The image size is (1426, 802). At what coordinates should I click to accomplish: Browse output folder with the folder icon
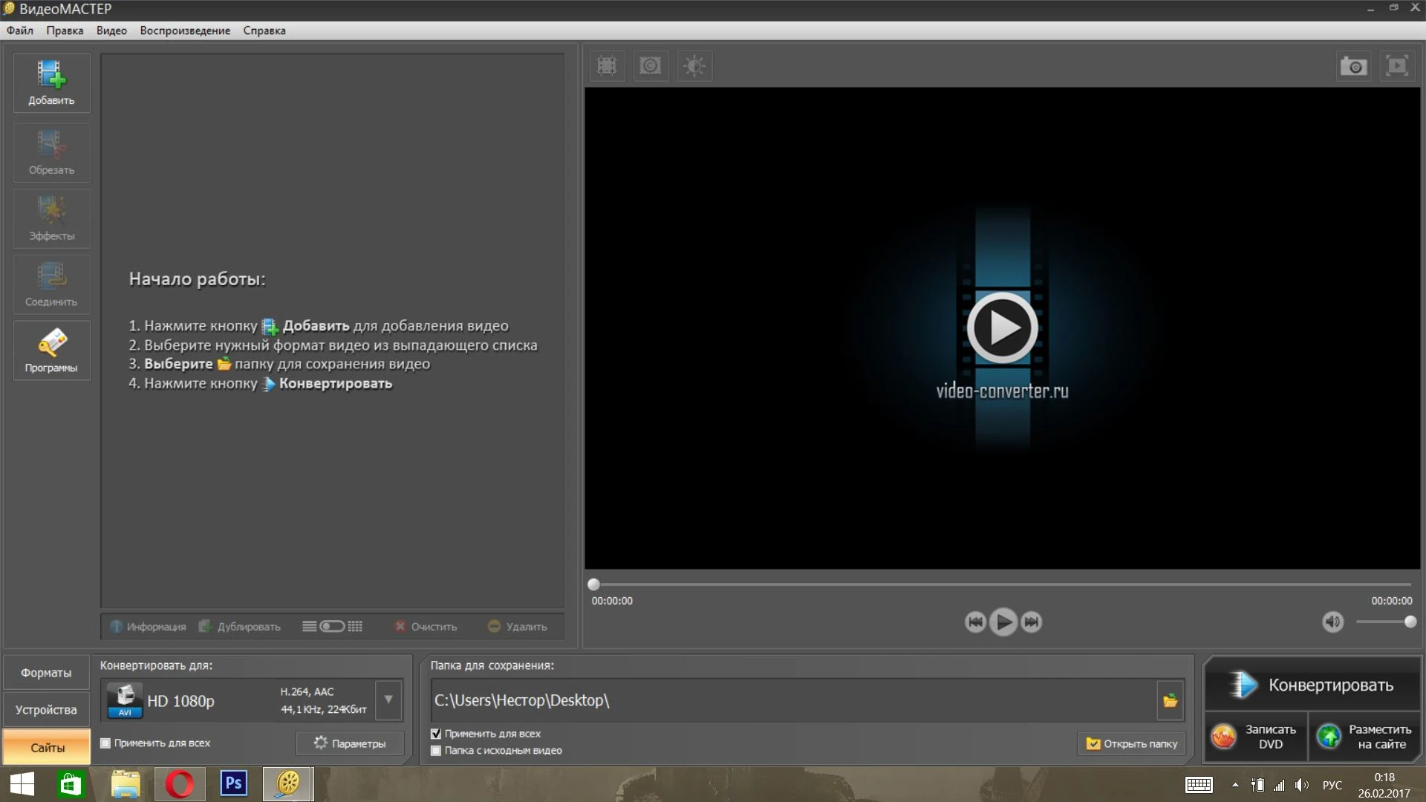point(1170,700)
